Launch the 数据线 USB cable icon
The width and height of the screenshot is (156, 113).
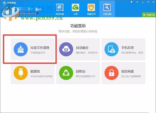coord(21,73)
